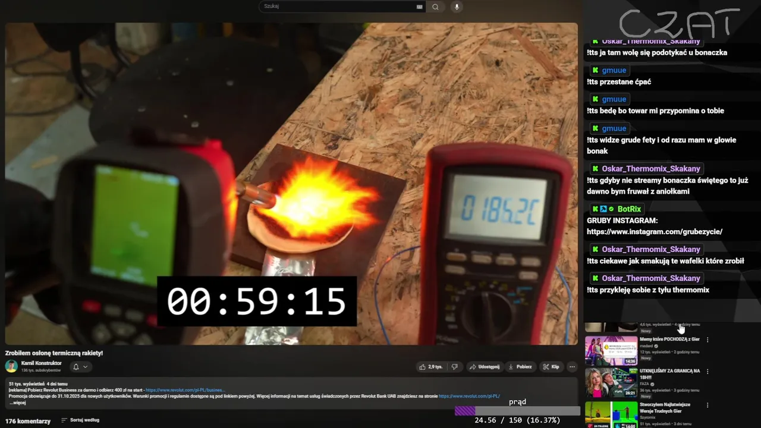761x428 pixels.
Task: Open Memy które POCHODZĄ z Gier thumbnail
Action: (611, 351)
